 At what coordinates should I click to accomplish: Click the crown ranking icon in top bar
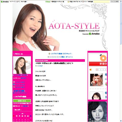68,2
